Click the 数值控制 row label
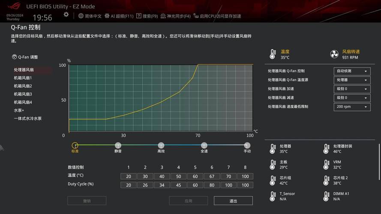 point(76,167)
